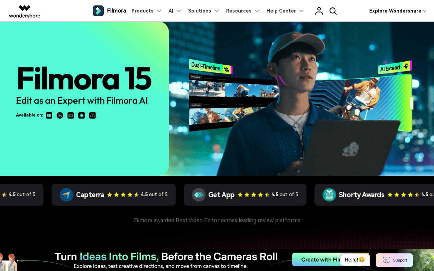Viewport: 434px width, 271px height.
Task: Click the Wondershare logo
Action: 24,11
